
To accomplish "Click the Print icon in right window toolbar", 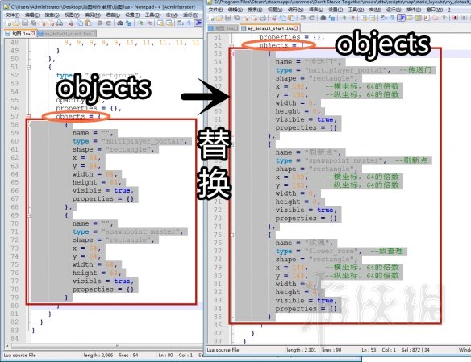I will coord(263,18).
